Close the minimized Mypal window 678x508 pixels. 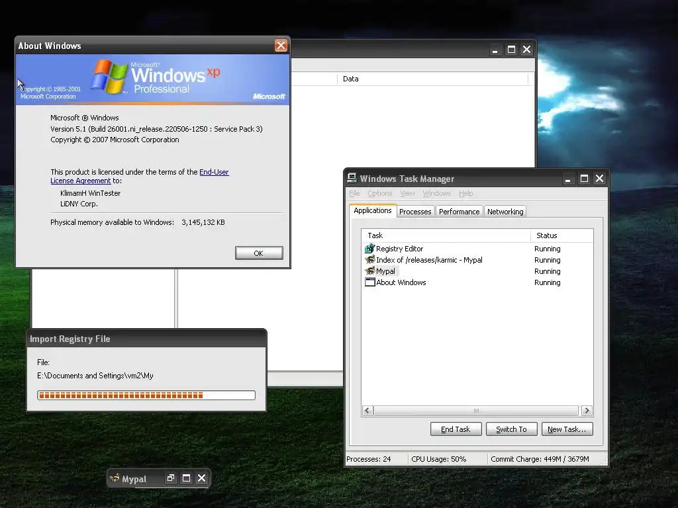201,478
